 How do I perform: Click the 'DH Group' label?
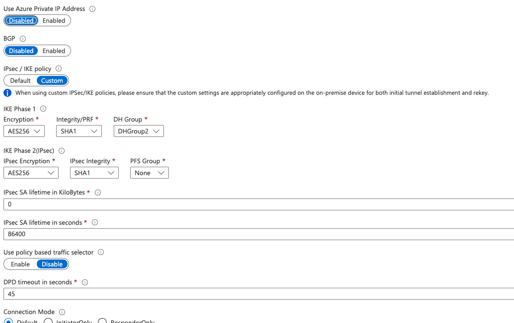[x=128, y=119]
